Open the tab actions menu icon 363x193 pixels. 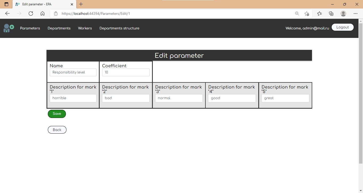click(x=6, y=4)
